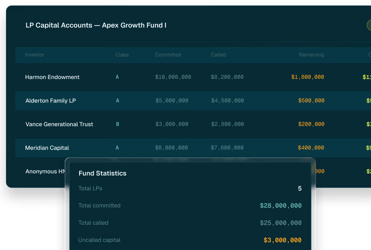Select the Vance Generational Trust investor name
The image size is (371, 250).
click(59, 124)
